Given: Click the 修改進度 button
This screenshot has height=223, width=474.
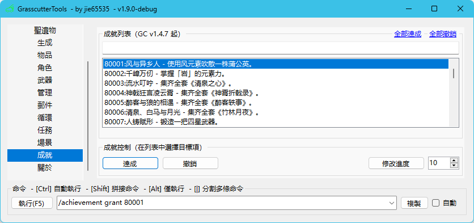Looking at the screenshot, I should (396, 163).
